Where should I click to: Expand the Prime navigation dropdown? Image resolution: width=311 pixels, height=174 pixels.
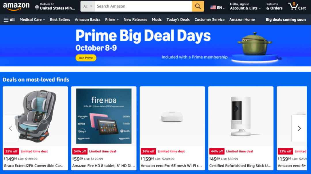(x=112, y=19)
